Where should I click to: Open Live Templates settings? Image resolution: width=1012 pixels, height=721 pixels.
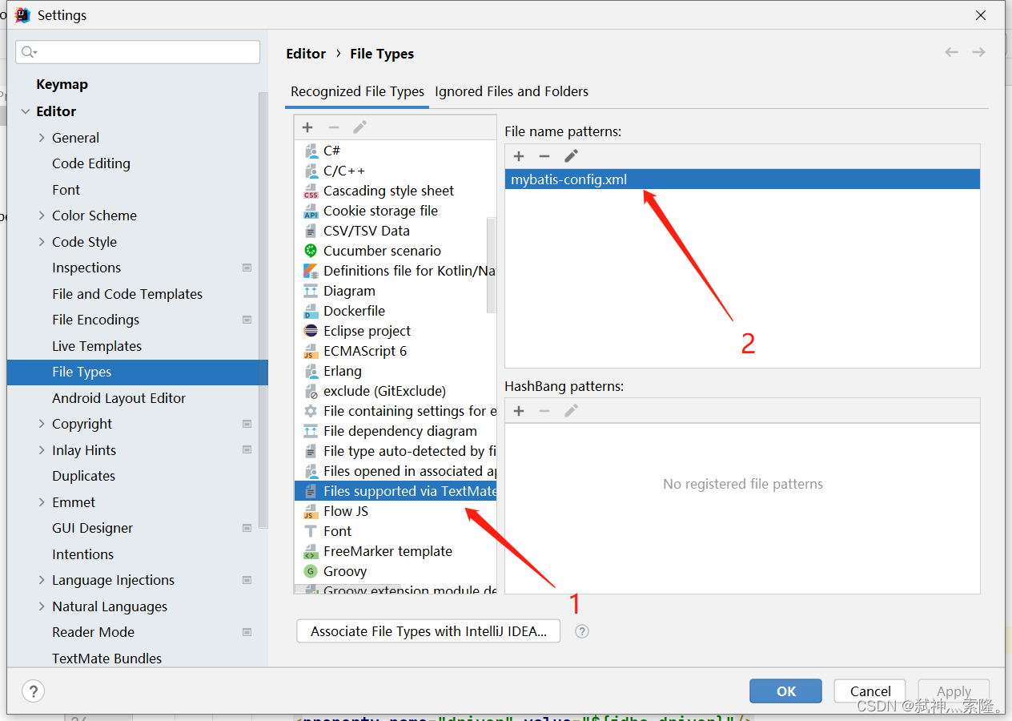coord(97,346)
